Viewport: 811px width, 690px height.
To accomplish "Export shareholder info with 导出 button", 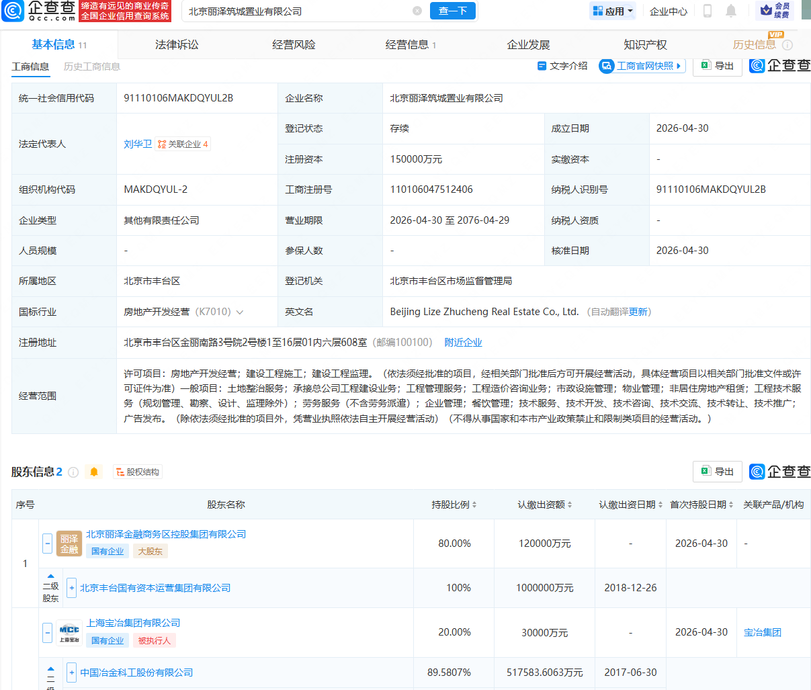I will pyautogui.click(x=717, y=472).
